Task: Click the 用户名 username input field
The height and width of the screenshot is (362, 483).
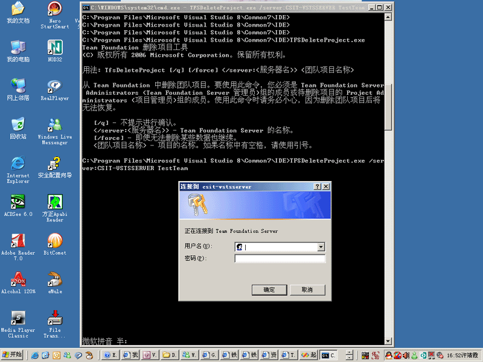Action: 280,247
